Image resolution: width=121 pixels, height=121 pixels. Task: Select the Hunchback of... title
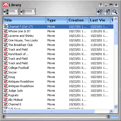(19, 54)
